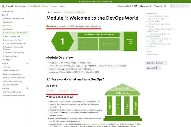Open 5. Transform - Finishing the Structure
The height and width of the screenshot is (127, 191).
coord(13,48)
